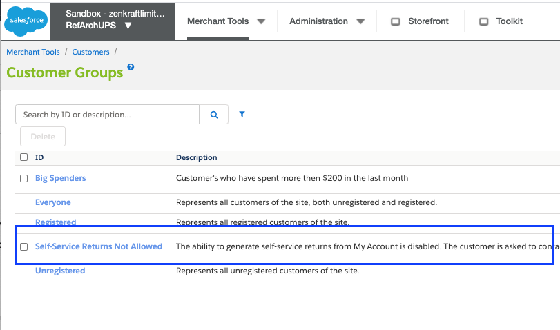Image resolution: width=560 pixels, height=330 pixels.
Task: Open Self-Service Returns Not Allowed group
Action: pos(99,246)
